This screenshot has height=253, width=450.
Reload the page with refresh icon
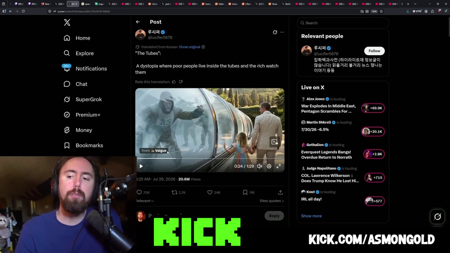(x=23, y=11)
